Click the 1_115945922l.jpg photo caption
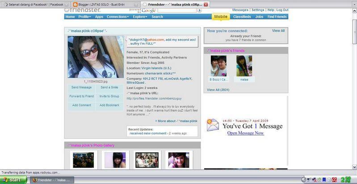This screenshot has height=184, width=357. coord(96,81)
